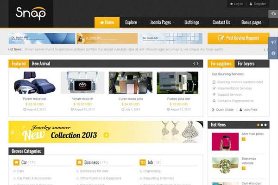Switch to the New Arrival tab
This screenshot has height=185, width=278.
[41, 63]
